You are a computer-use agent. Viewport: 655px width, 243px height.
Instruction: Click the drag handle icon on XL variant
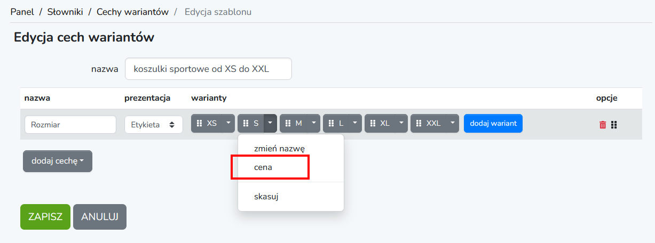click(x=373, y=123)
